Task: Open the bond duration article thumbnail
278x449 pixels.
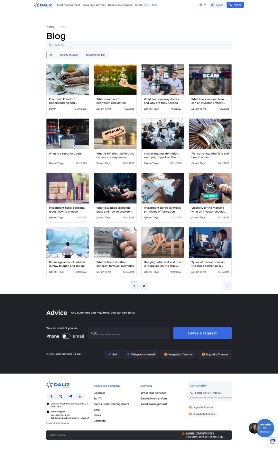Action: tap(115, 243)
